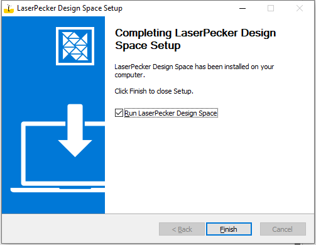
Task: Click Finish to close Setup
Action: coord(229,229)
